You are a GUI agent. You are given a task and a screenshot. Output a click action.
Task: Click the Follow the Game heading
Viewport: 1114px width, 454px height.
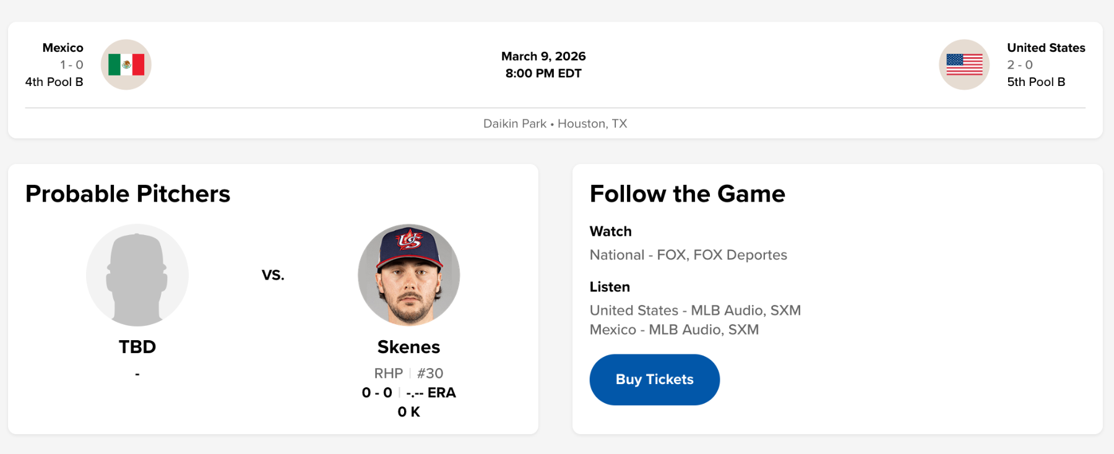[x=687, y=194]
